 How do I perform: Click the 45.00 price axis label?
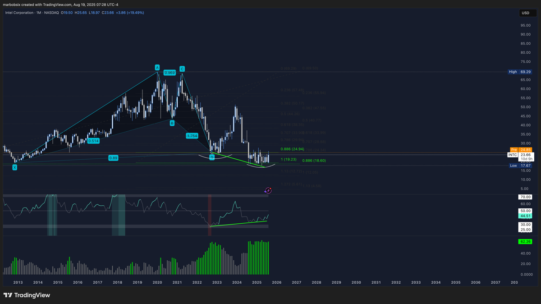tap(525, 116)
